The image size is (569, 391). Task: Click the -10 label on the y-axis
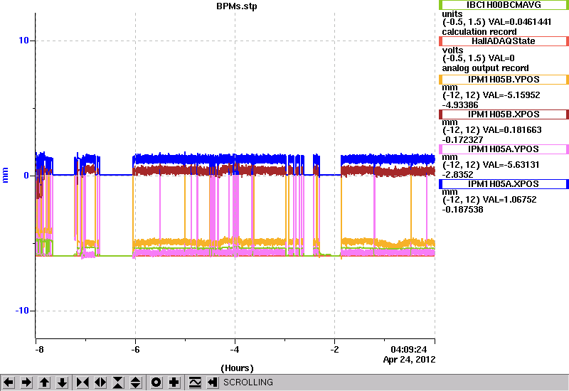22,311
